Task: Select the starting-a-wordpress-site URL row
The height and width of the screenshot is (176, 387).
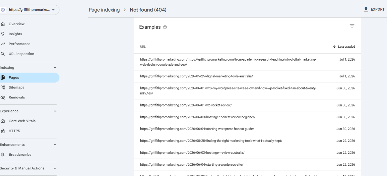Action: click(247, 164)
